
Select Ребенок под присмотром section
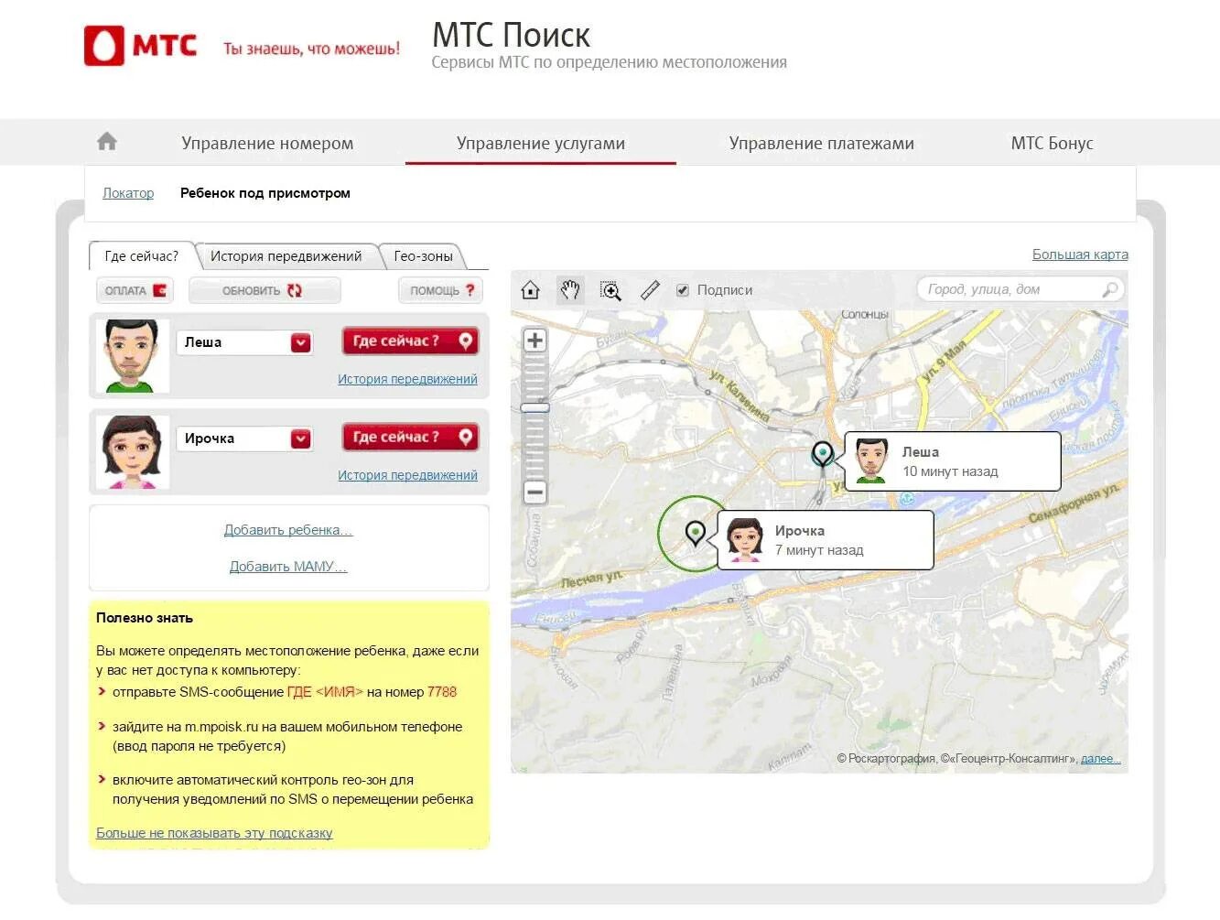click(x=265, y=193)
